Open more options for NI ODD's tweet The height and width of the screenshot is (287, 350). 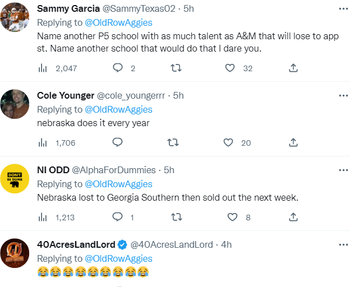343,170
